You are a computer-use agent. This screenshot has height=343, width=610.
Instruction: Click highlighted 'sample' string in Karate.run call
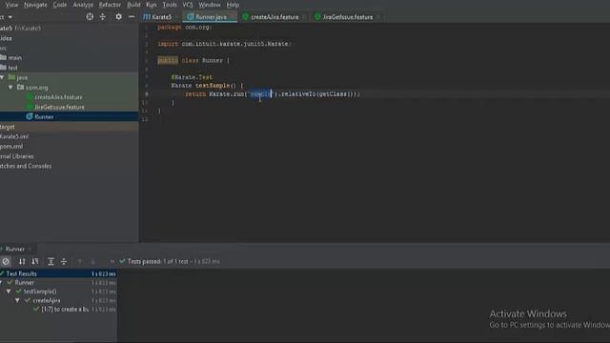[x=260, y=94]
